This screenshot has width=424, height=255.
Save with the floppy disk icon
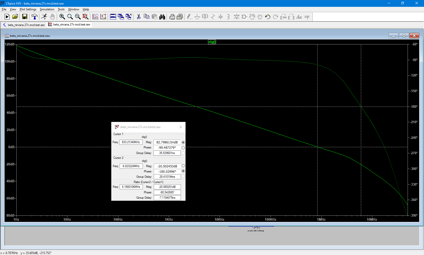25,17
